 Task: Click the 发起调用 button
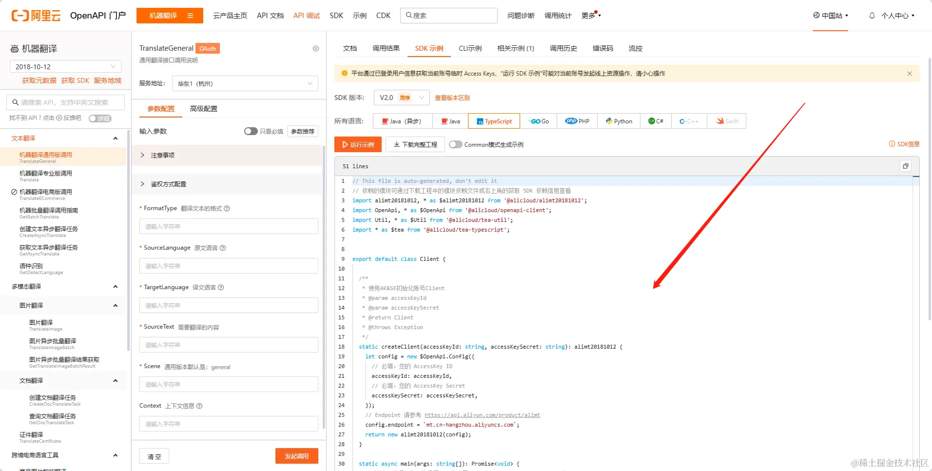tap(297, 456)
